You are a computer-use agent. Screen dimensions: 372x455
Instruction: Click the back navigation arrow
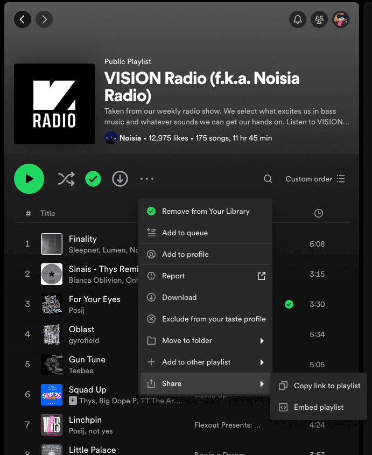point(22,20)
